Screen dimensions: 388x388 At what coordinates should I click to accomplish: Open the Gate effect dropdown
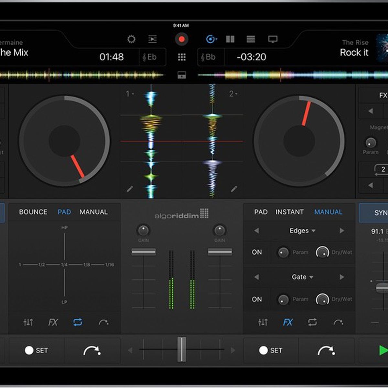coord(302,277)
